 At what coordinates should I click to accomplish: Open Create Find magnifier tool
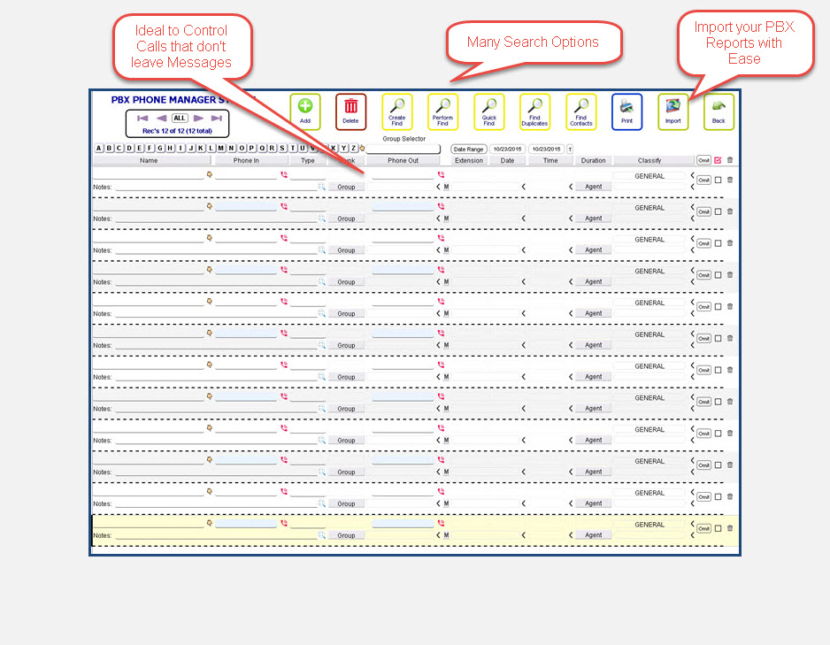coord(397,107)
